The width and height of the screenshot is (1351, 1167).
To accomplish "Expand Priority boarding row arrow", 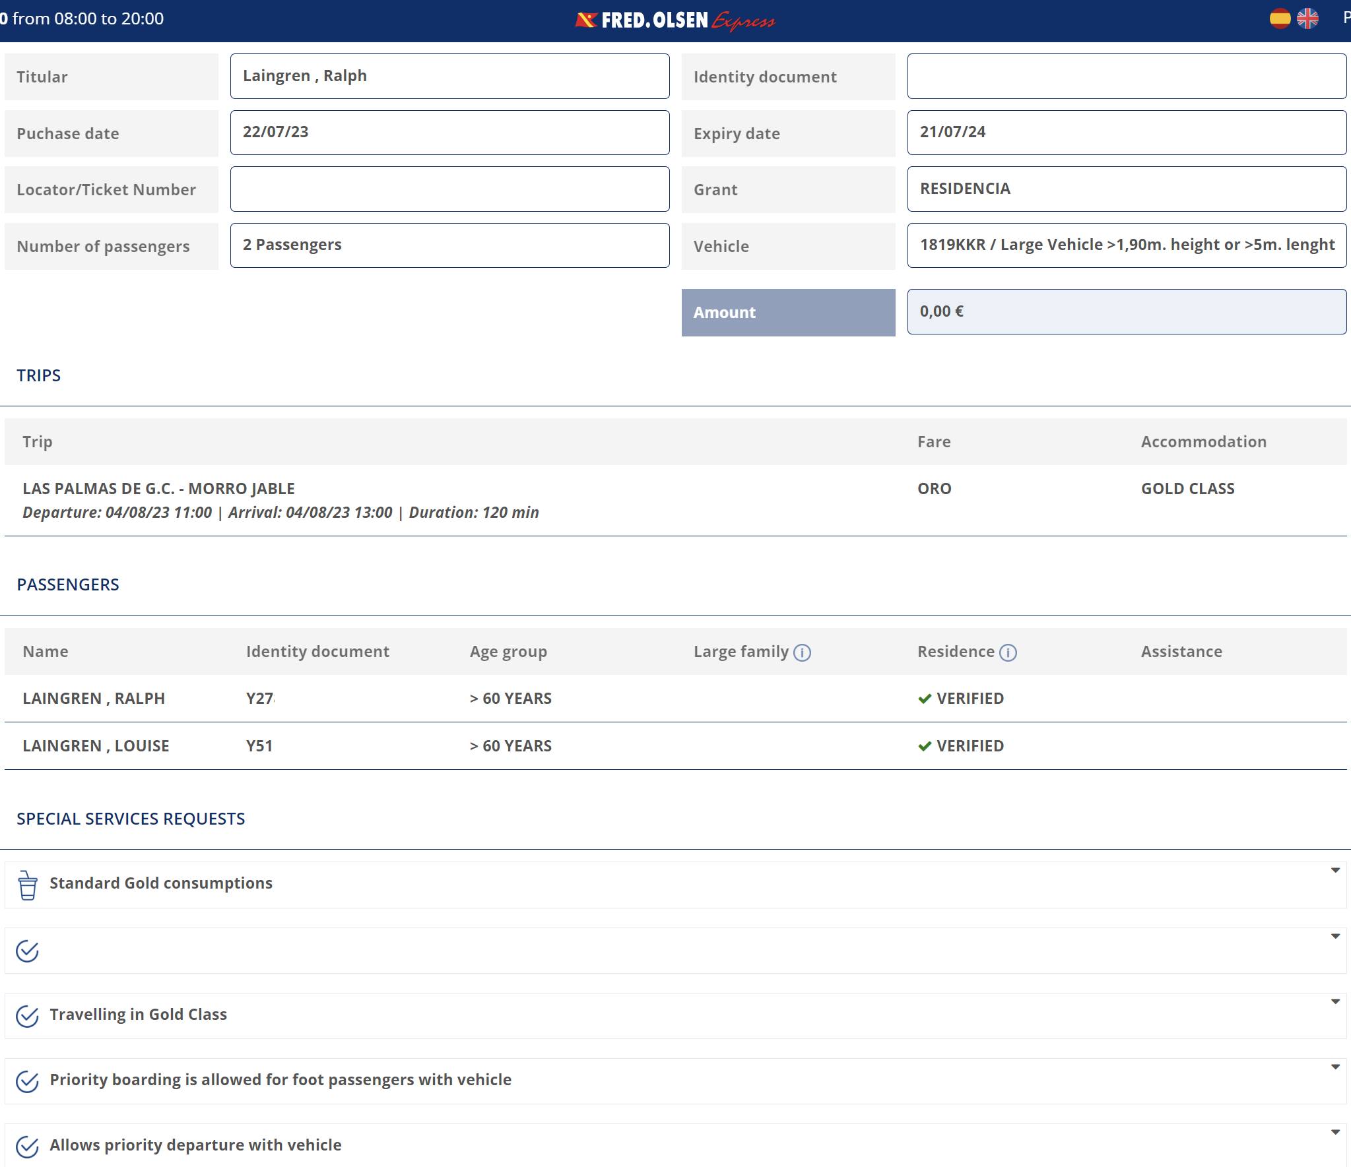I will 1335,1067.
